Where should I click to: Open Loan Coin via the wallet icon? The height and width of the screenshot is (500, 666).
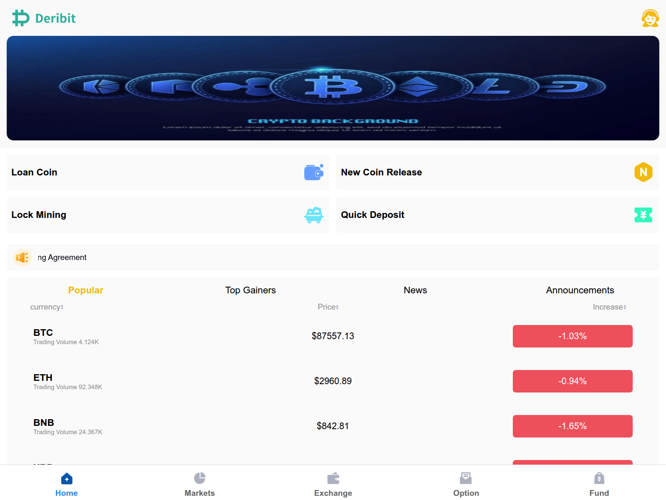pos(314,172)
